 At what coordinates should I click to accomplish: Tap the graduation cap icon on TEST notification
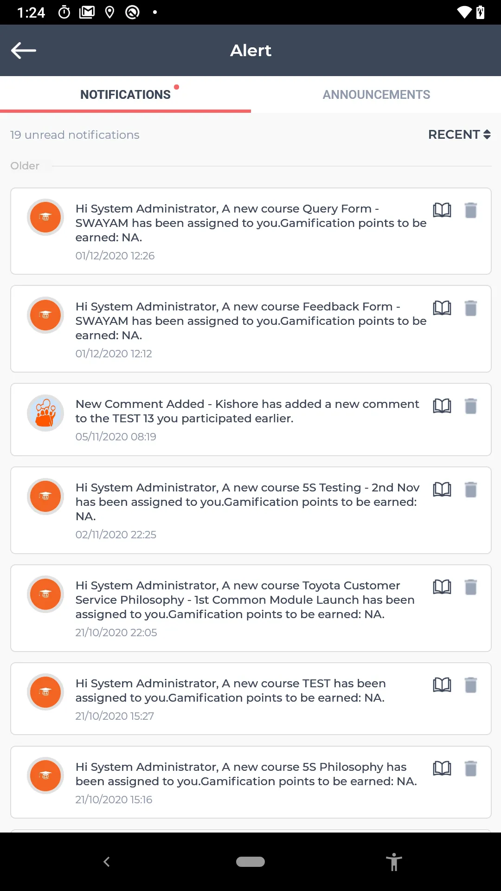(45, 692)
